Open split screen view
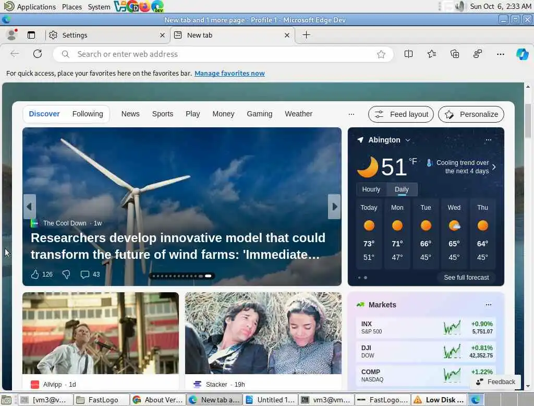Image resolution: width=534 pixels, height=406 pixels. (408, 54)
